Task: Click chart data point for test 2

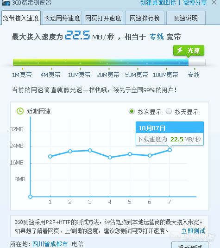Action: [x=70, y=152]
